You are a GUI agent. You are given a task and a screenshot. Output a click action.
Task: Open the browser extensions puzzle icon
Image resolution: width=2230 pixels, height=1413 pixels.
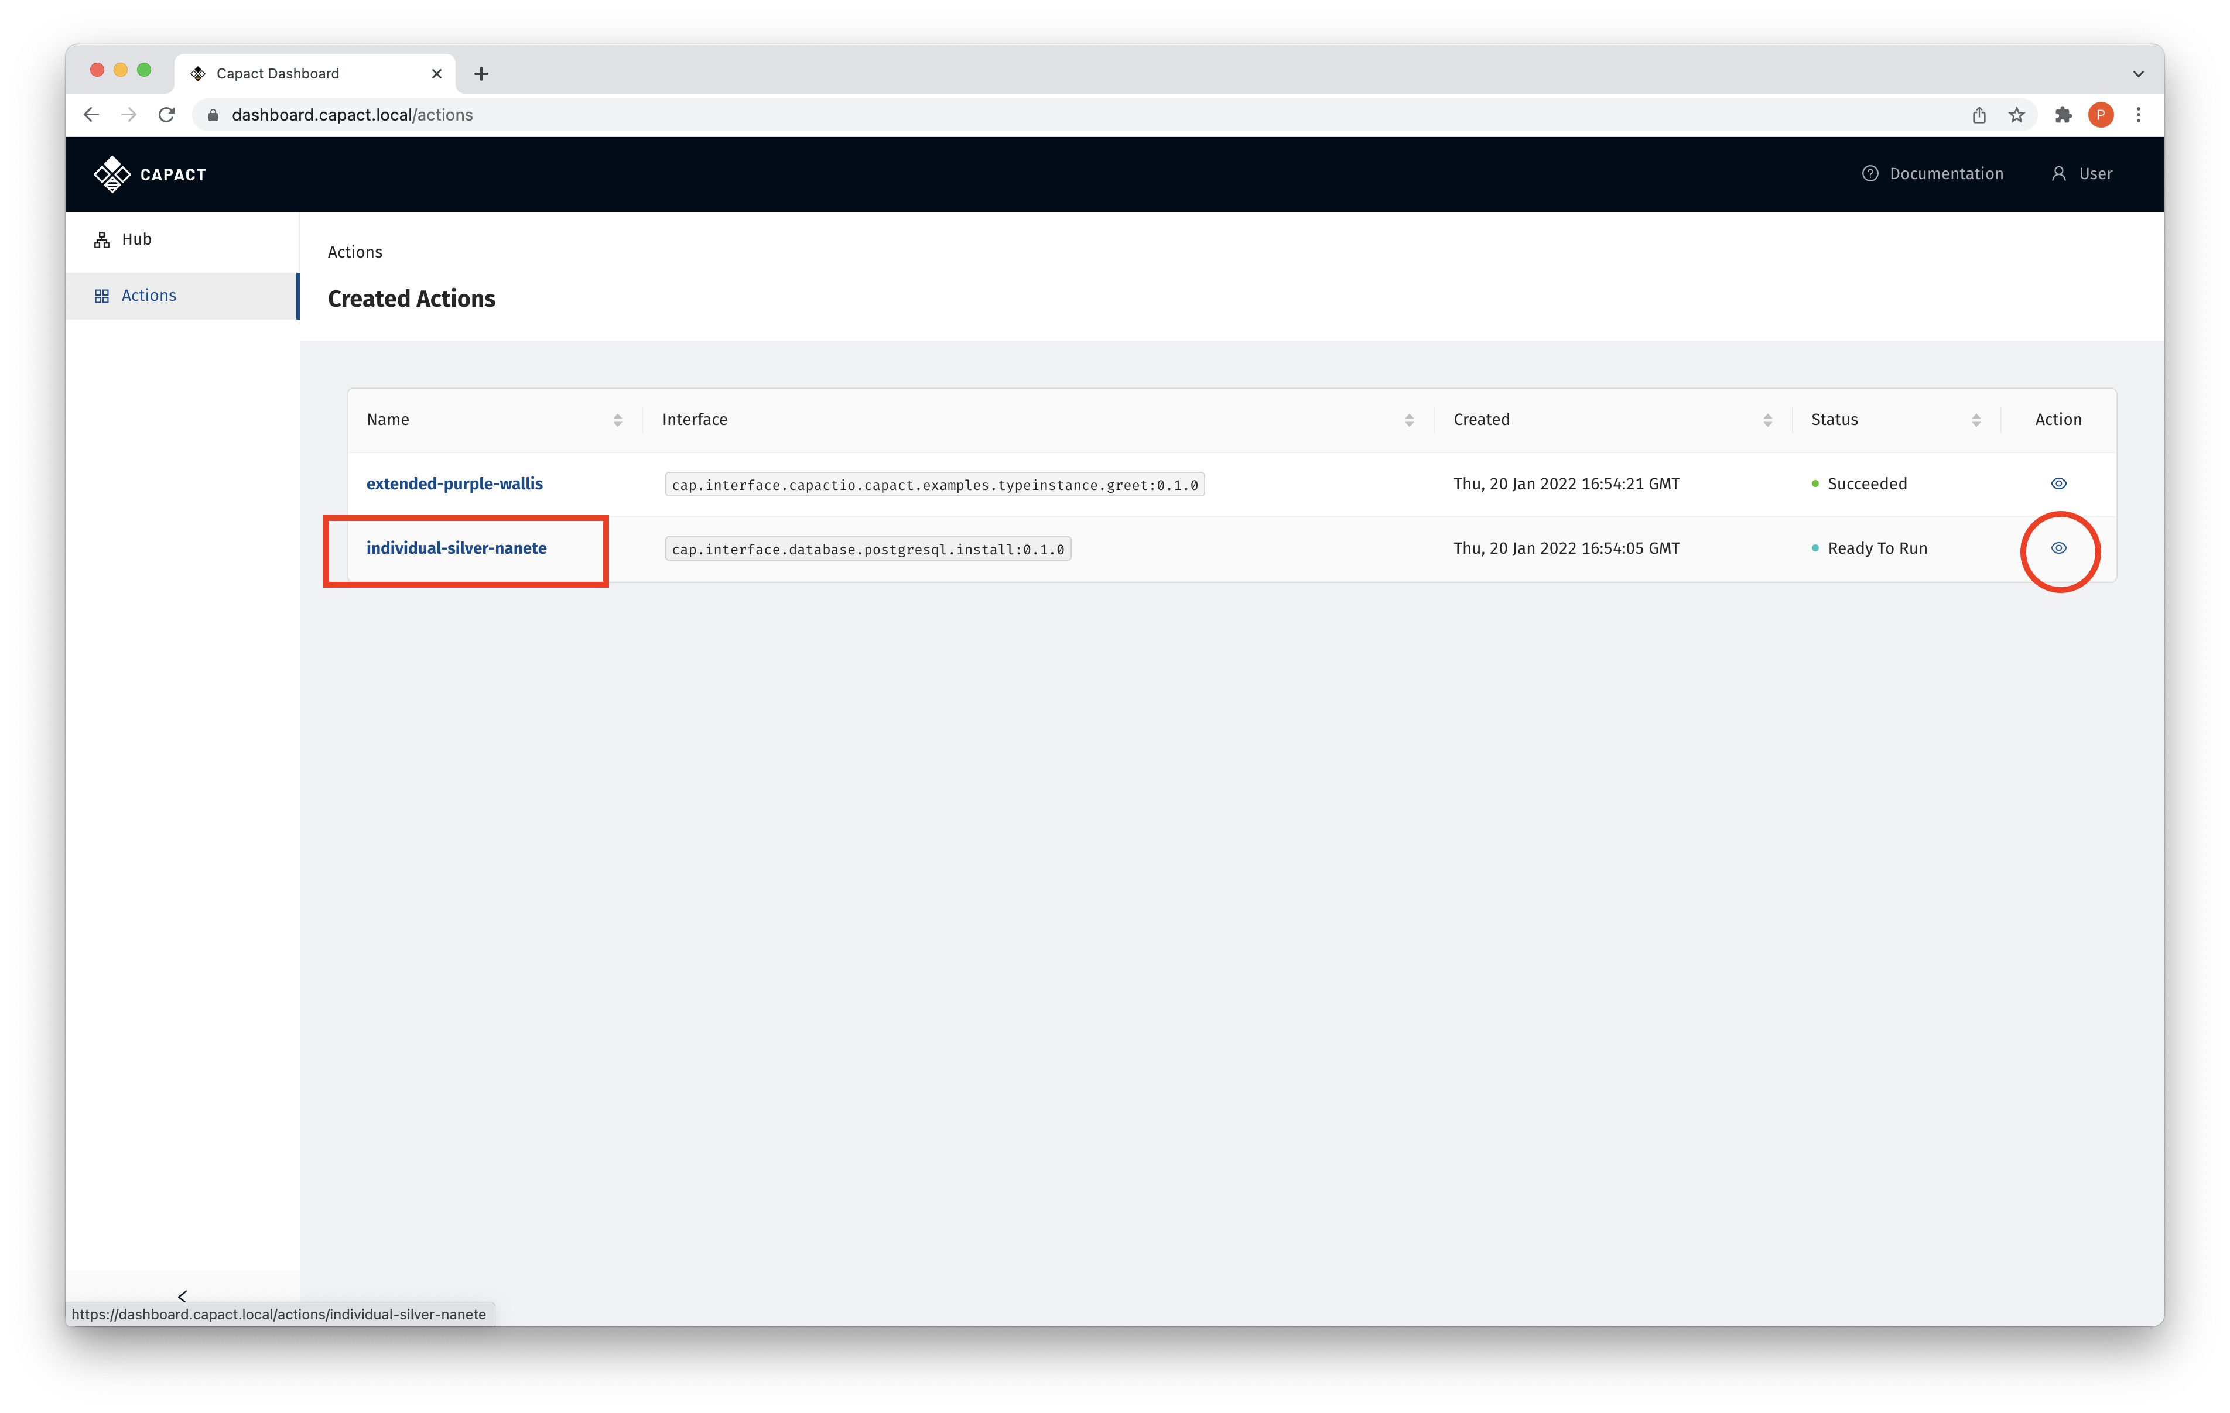tap(2063, 114)
